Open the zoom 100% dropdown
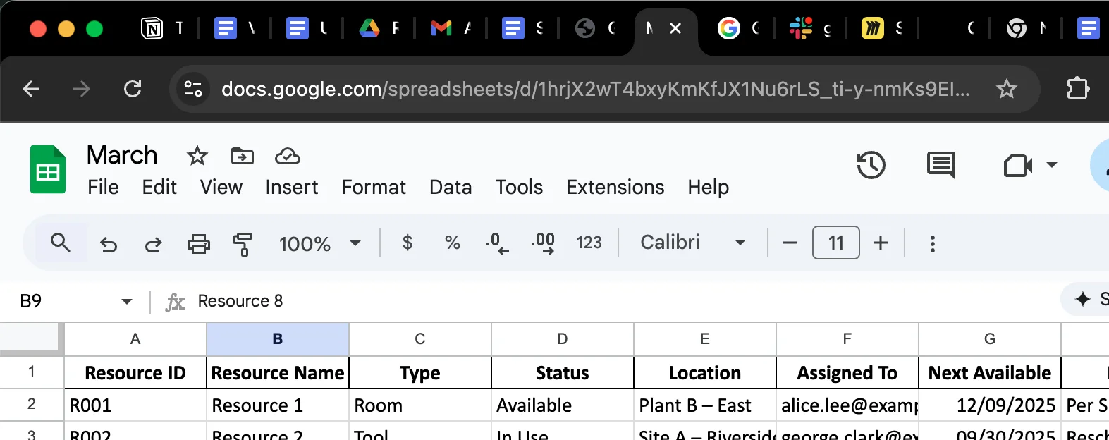The height and width of the screenshot is (440, 1109). point(319,244)
